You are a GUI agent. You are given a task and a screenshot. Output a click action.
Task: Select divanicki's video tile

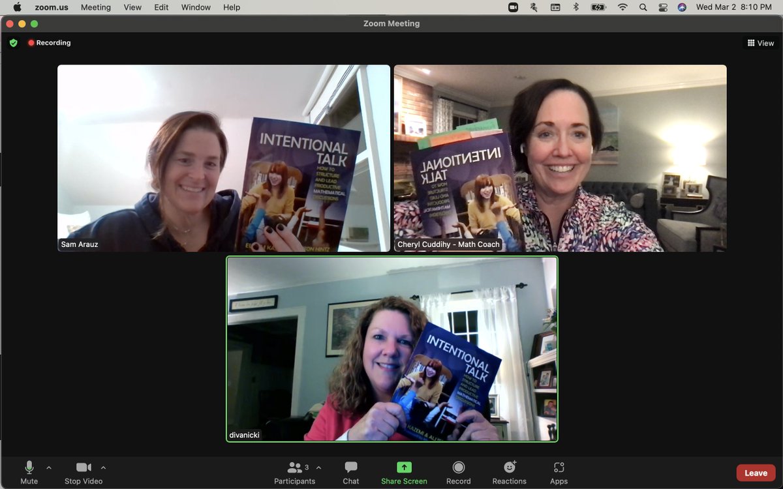tap(391, 348)
